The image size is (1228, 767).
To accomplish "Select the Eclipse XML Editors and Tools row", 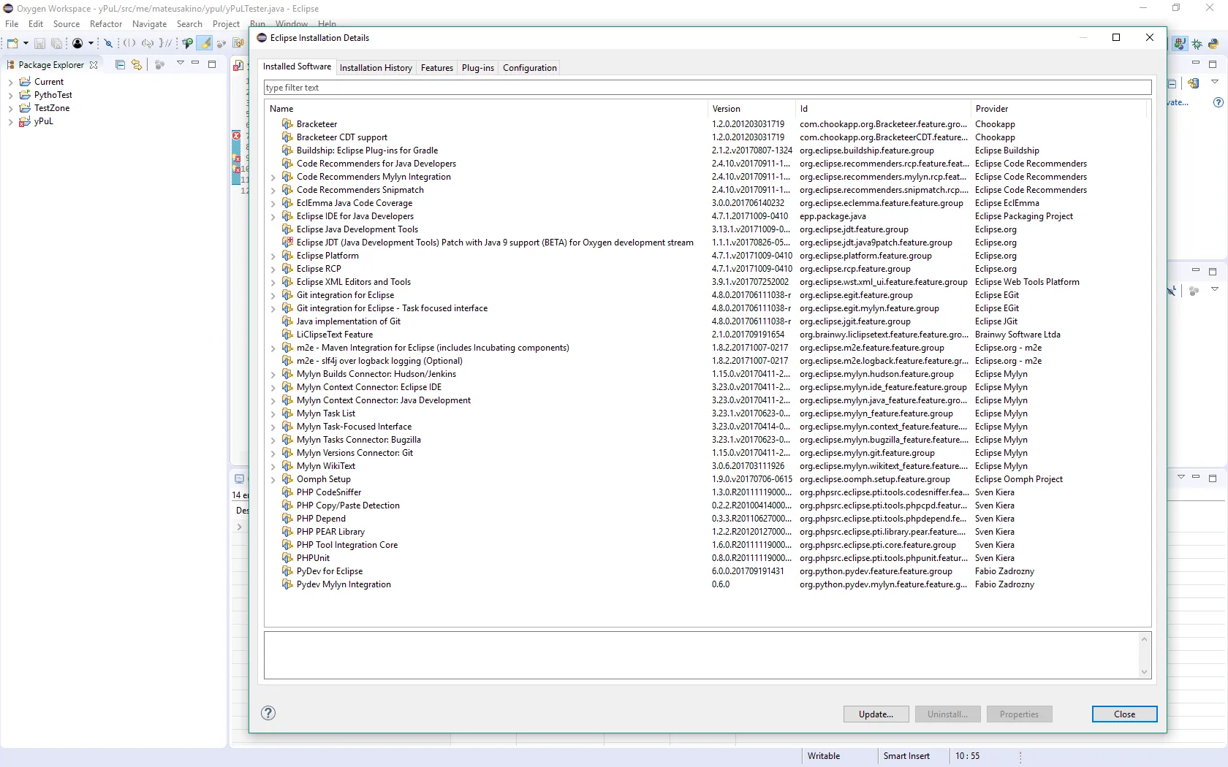I will pos(707,282).
